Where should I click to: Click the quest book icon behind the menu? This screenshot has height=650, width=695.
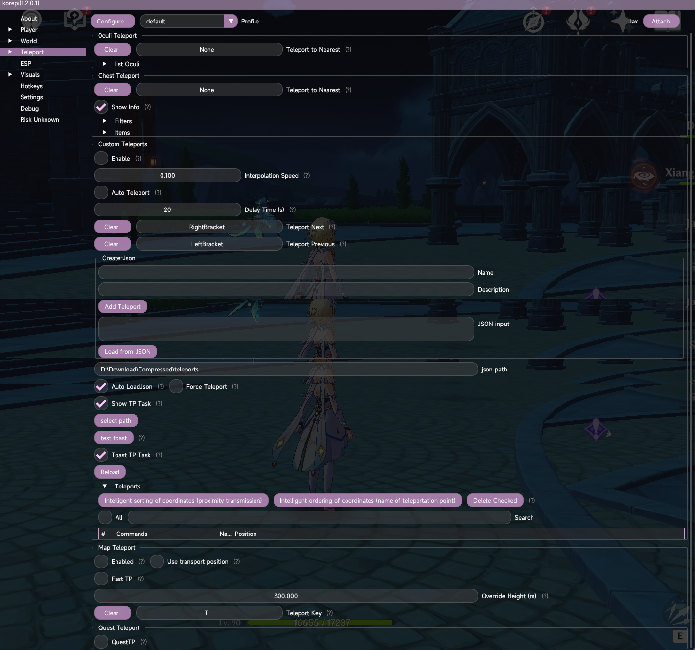coord(74,20)
